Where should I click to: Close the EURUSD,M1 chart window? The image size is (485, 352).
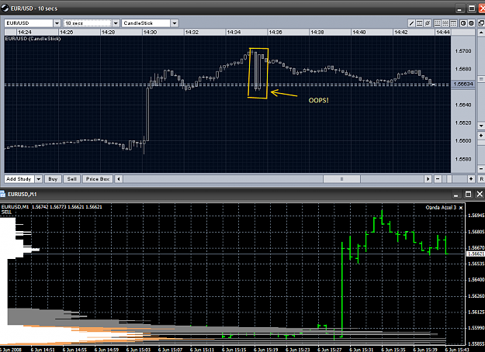pos(480,194)
